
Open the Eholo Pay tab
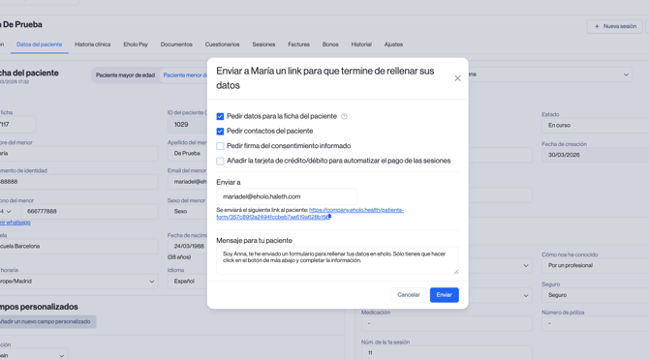pos(136,45)
